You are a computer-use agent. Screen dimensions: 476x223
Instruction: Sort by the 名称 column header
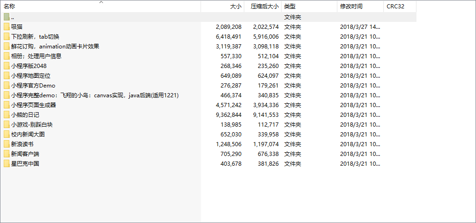[101, 7]
